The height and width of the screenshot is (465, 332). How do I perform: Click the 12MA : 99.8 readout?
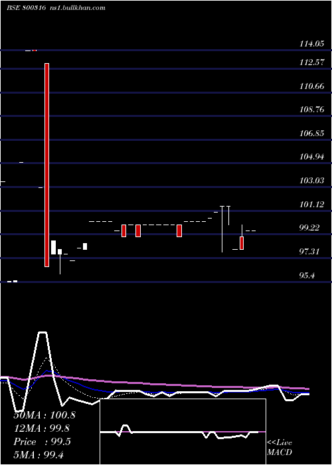(x=41, y=428)
